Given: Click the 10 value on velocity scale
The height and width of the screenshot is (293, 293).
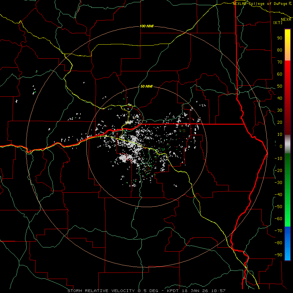Looking at the screenshot, I should pos(280,134).
